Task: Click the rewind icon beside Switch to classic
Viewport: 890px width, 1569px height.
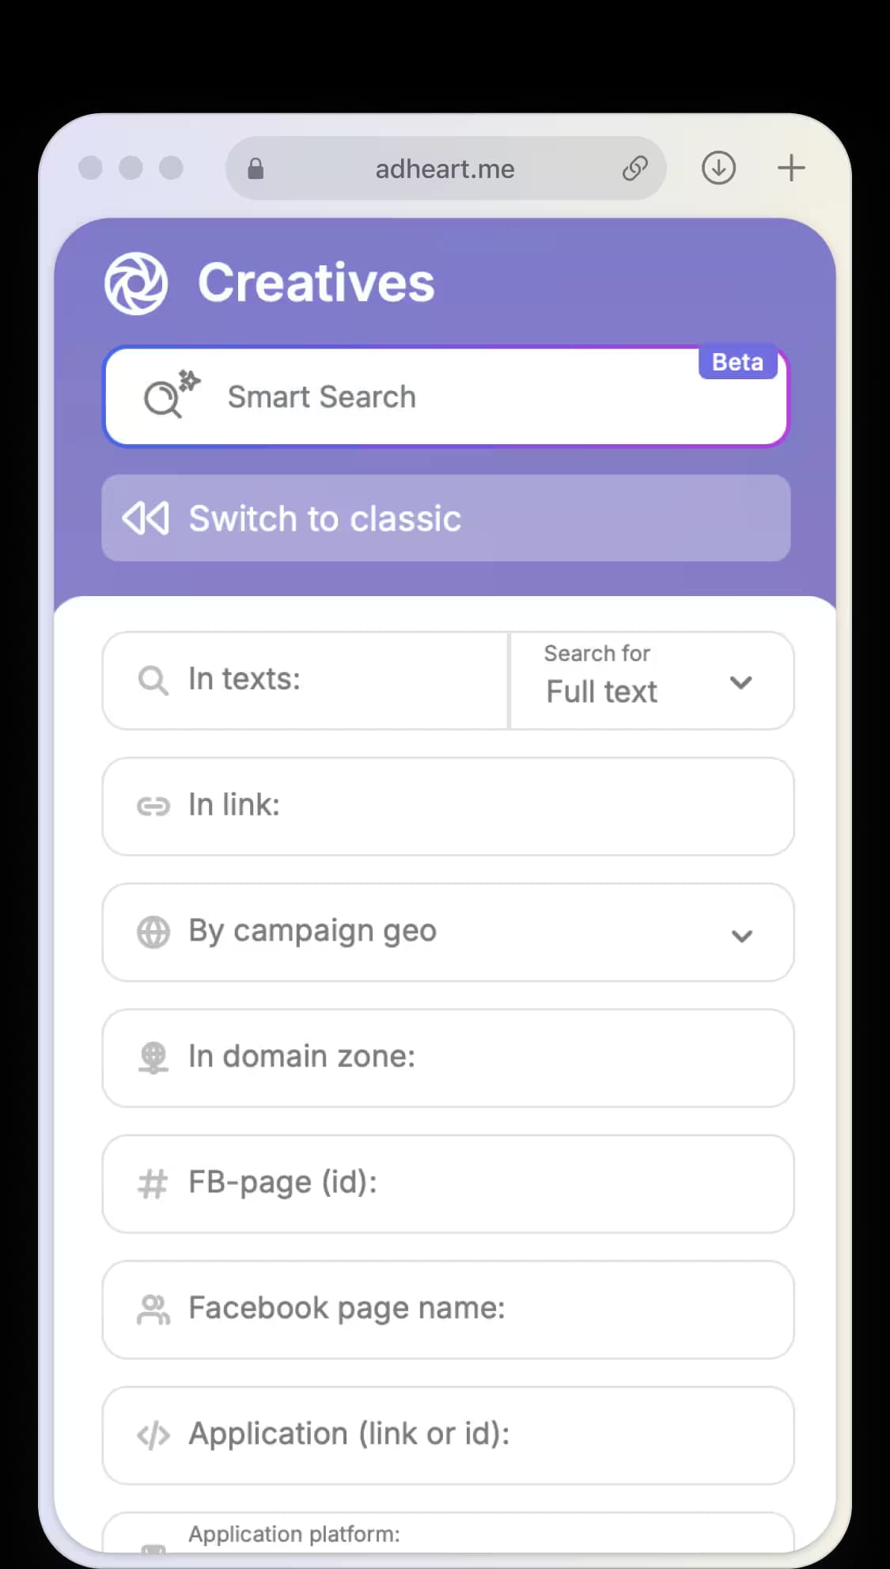Action: coord(147,519)
